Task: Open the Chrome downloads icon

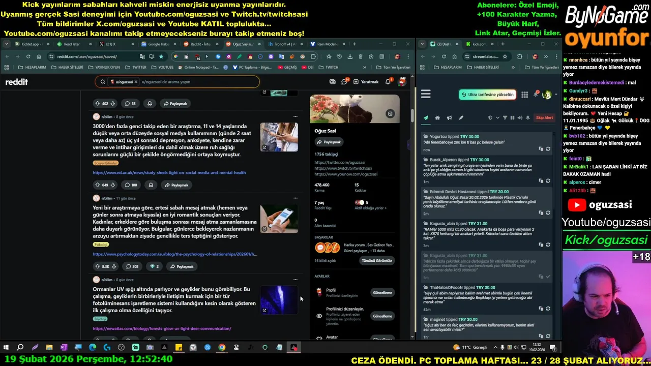Action: [350, 56]
